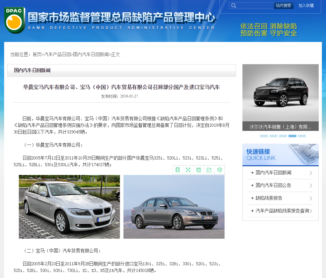
Task: Click the 沃尔沃汽车销售 carousel caption
Action: pos(281,127)
